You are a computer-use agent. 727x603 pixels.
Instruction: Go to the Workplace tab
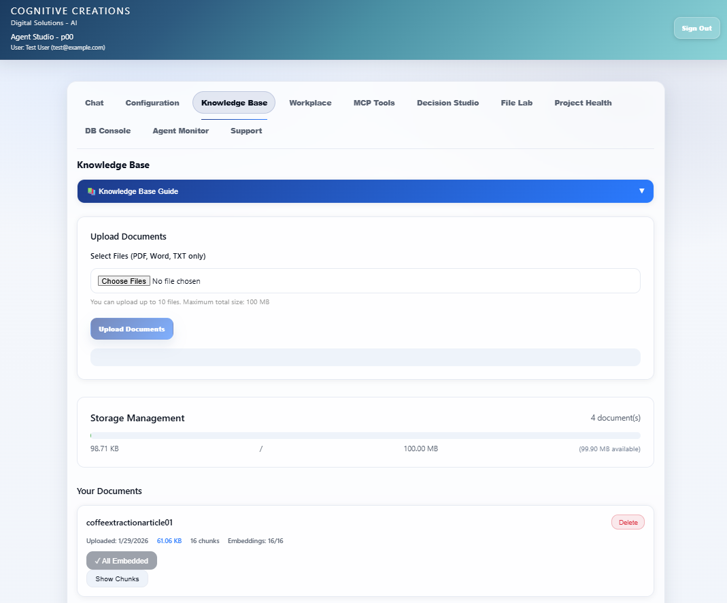(x=310, y=103)
